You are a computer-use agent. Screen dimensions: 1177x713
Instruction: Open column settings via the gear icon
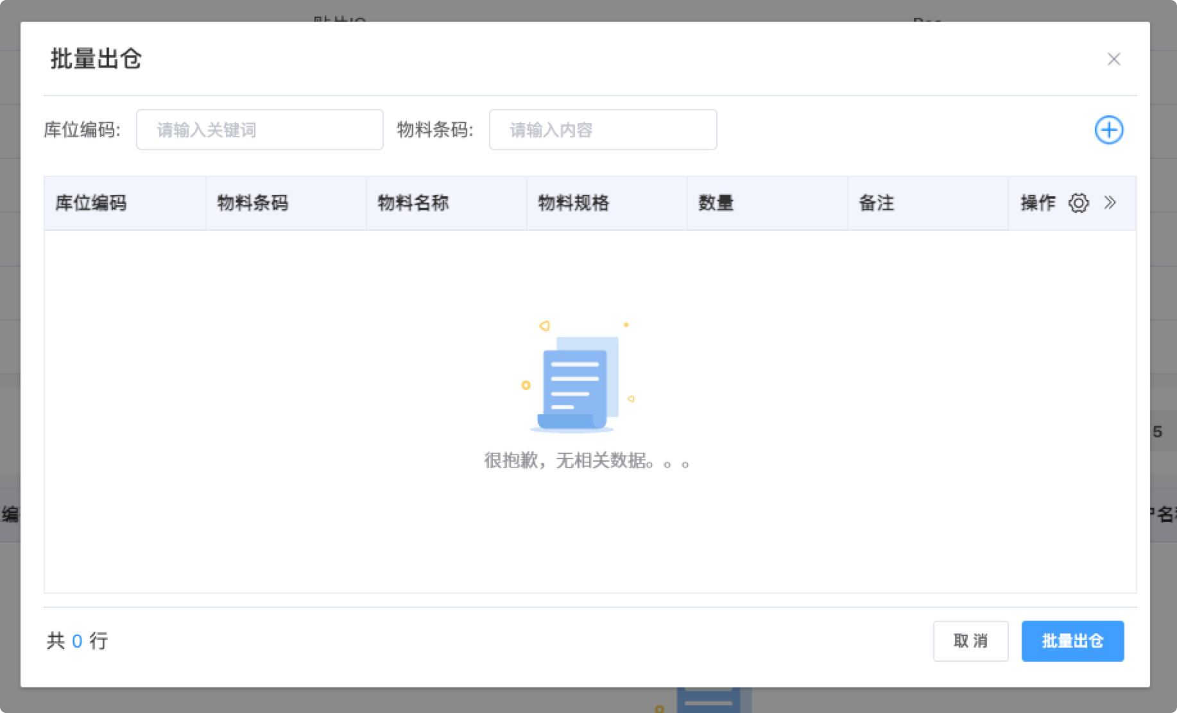(x=1078, y=203)
